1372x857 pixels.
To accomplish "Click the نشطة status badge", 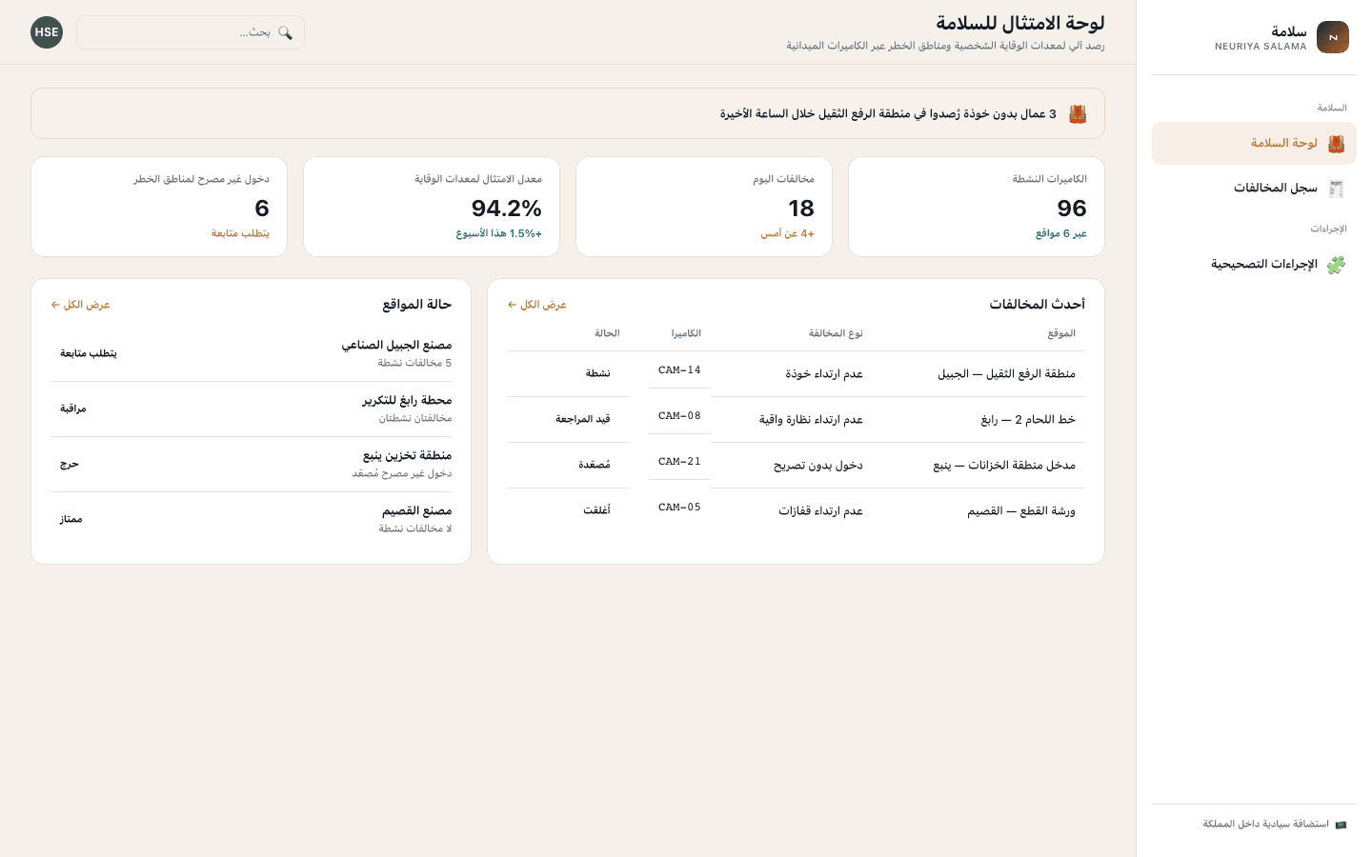I will tap(597, 373).
